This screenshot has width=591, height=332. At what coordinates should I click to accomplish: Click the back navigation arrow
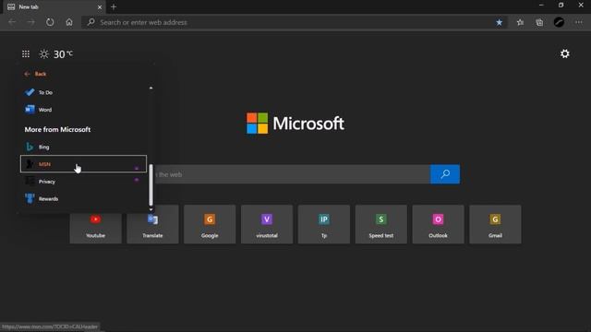[12, 22]
